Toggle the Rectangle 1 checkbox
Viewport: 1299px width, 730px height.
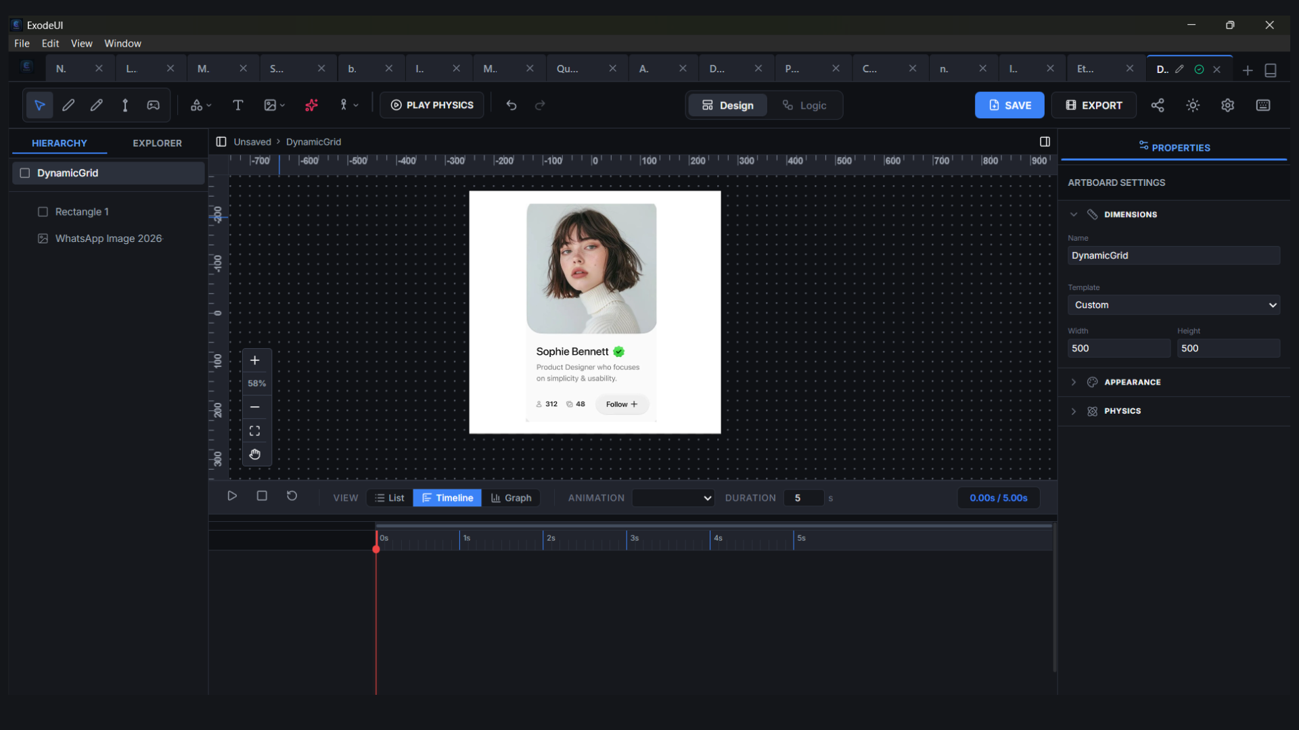pyautogui.click(x=43, y=211)
